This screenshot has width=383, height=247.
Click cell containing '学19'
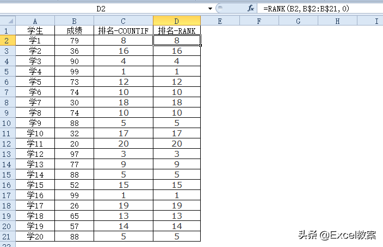point(35,226)
